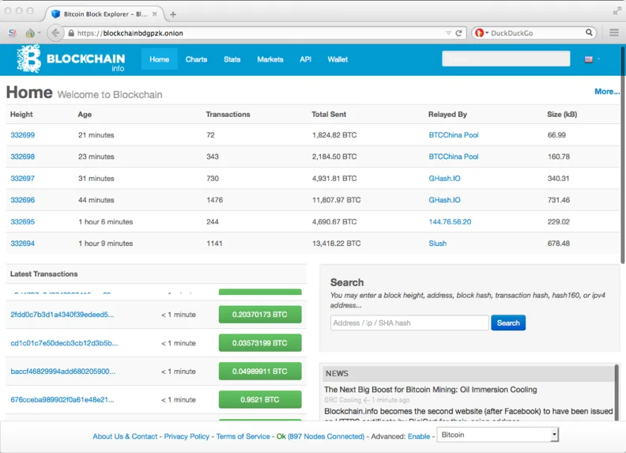Click the browser back arrow button
626x453 pixels.
[55, 33]
